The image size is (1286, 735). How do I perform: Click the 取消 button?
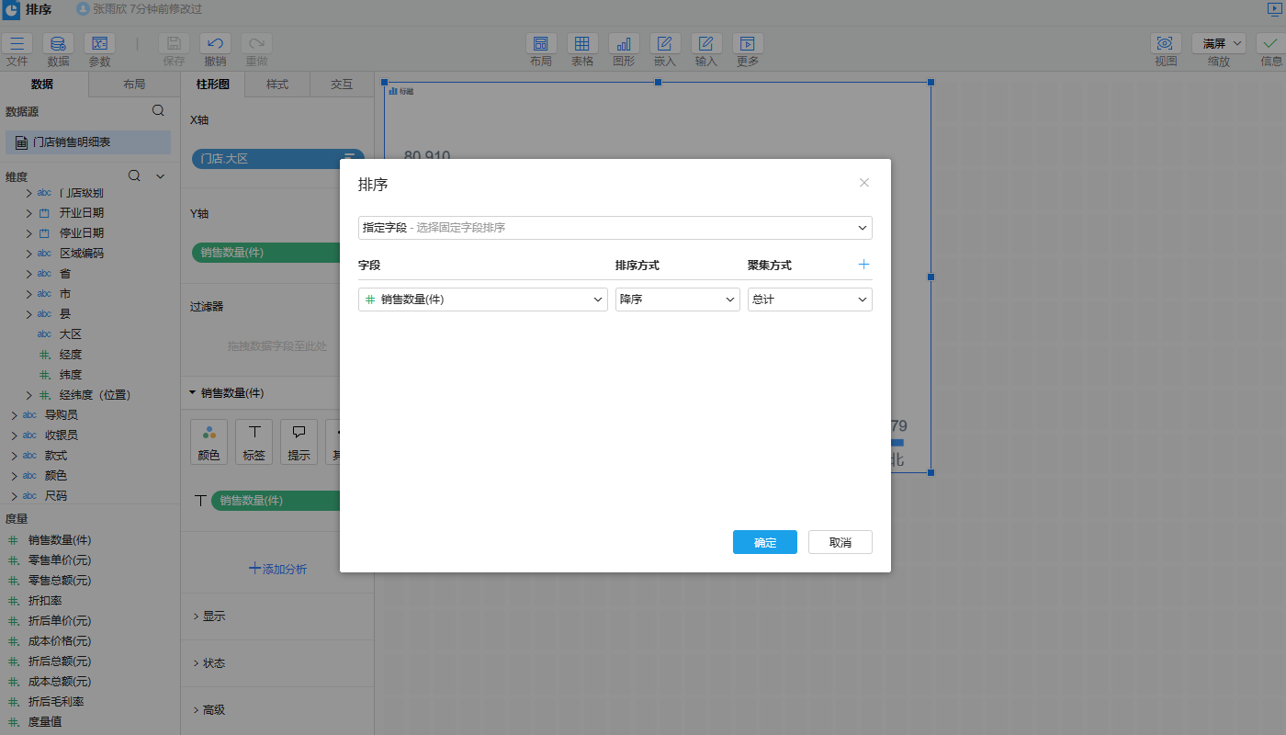click(x=840, y=542)
